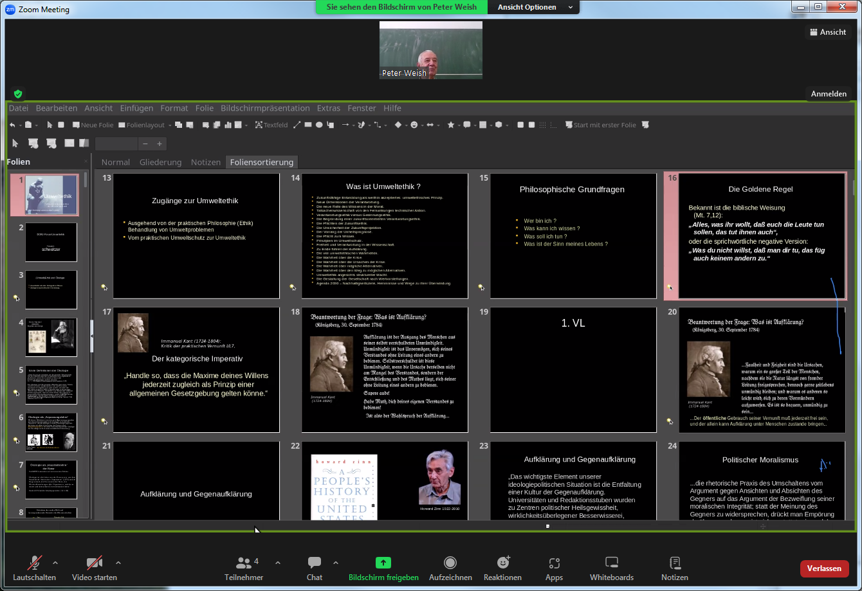Toggle camera with Video starten
The height and width of the screenshot is (591, 862).
(x=95, y=564)
